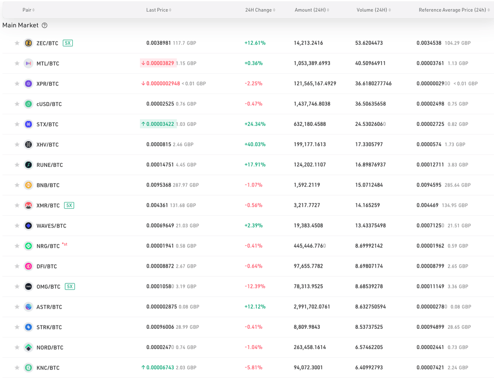This screenshot has height=378, width=494.
Task: Click the XMR coin icon
Action: 28,205
